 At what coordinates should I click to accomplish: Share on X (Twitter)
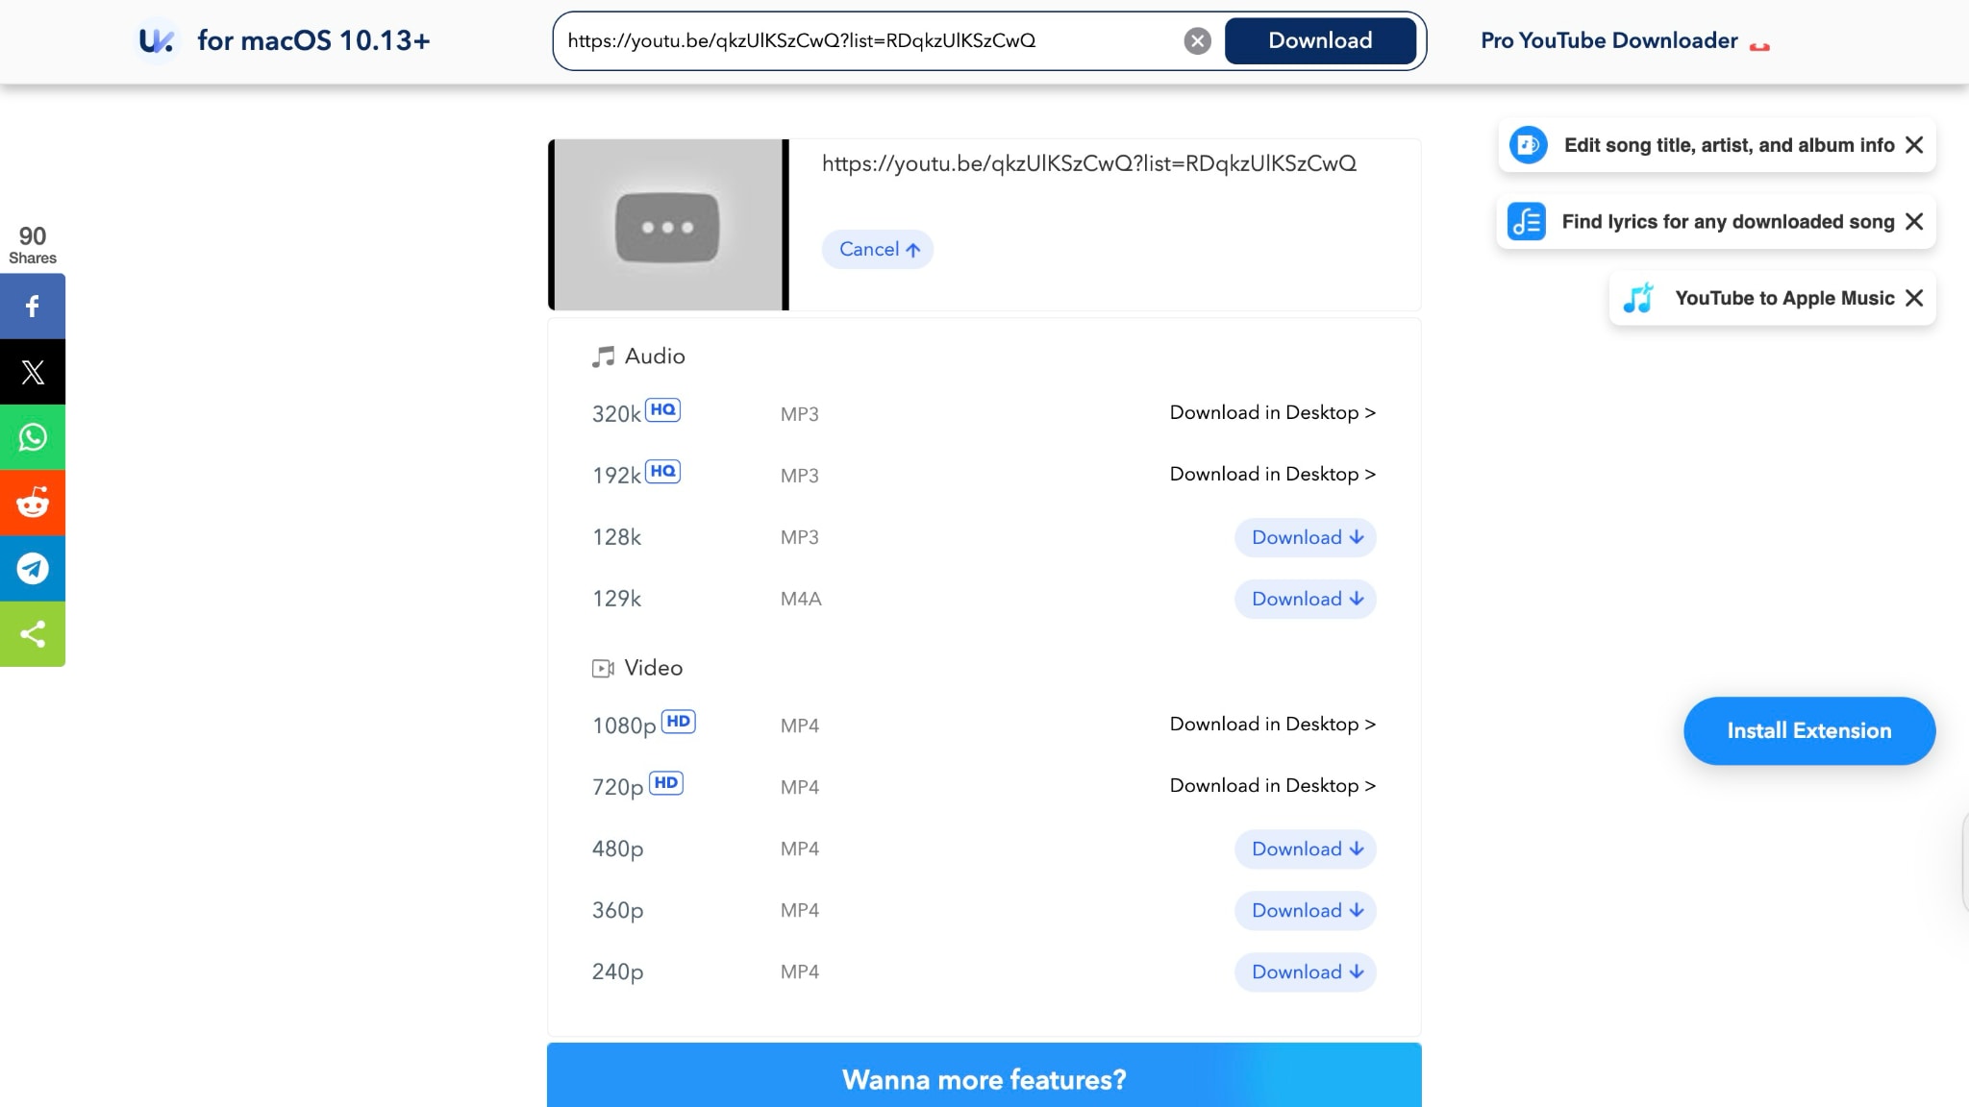point(33,372)
